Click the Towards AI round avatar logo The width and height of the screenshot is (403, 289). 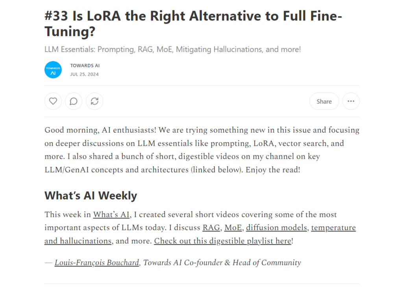pyautogui.click(x=53, y=70)
